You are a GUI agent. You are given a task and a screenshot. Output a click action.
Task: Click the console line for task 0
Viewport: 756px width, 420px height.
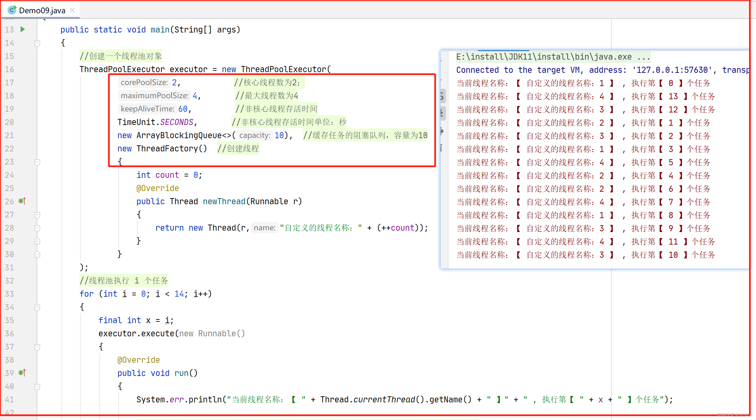(x=583, y=83)
